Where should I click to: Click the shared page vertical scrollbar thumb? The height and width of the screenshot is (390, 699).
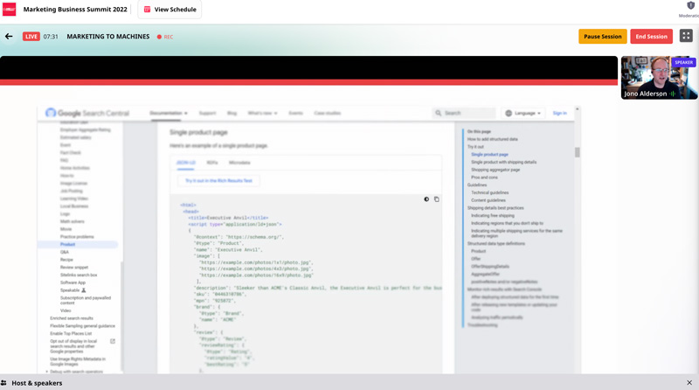tap(578, 153)
